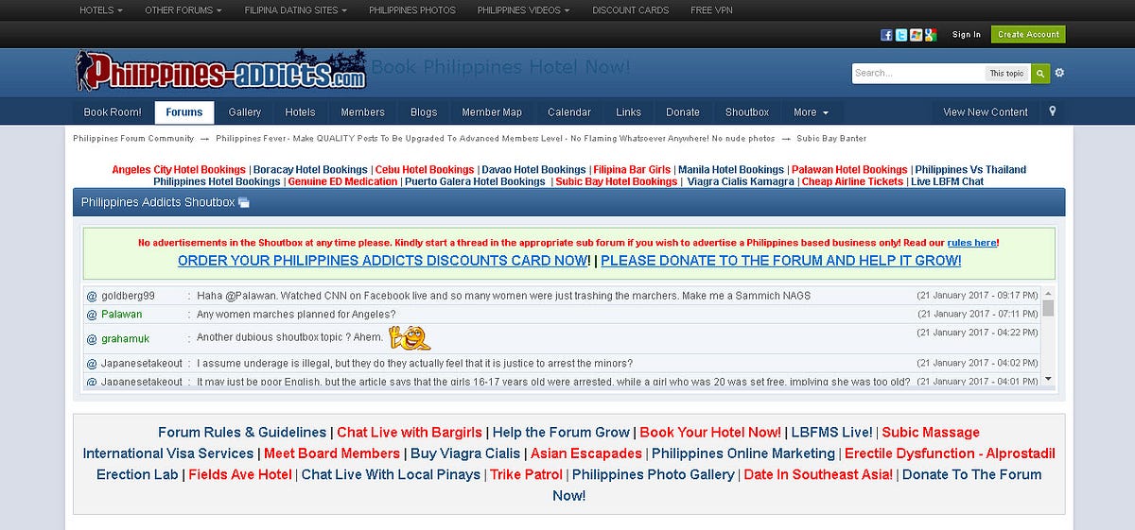Screen dimensions: 1135x530
Task: Change the 'This topic' search scope
Action: 1006,73
